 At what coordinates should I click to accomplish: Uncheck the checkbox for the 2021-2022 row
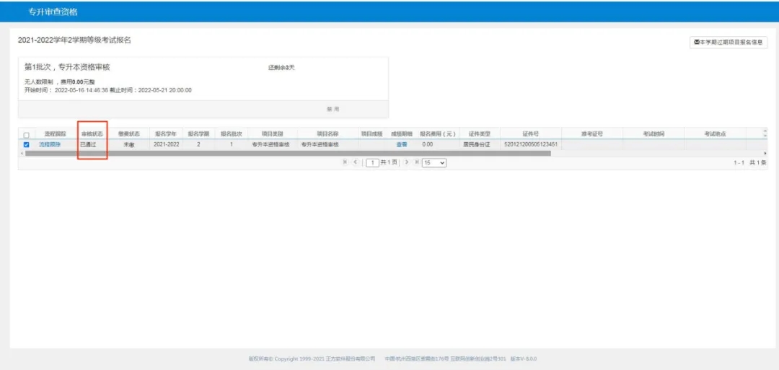[27, 144]
